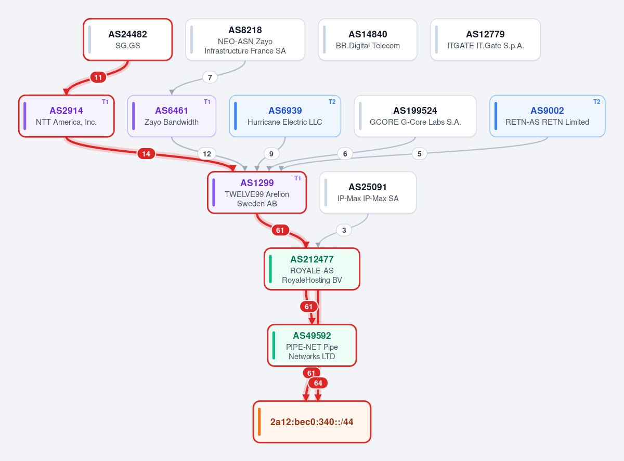624x461 pixels.
Task: Click the red edge label 11
Action: [98, 77]
